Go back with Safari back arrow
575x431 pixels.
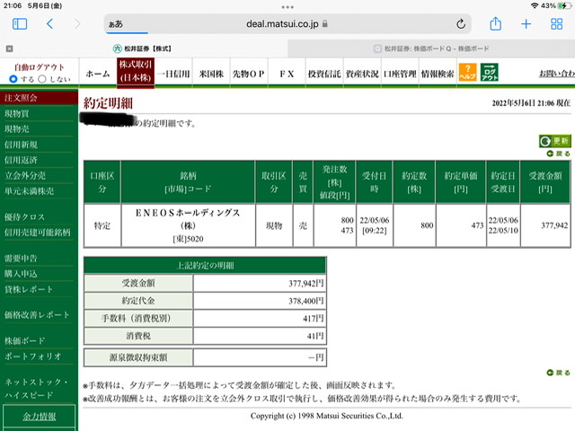[50, 24]
